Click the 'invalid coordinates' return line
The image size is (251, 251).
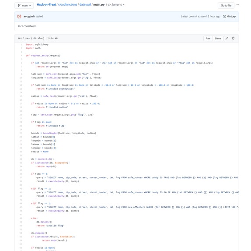coord(56,88)
